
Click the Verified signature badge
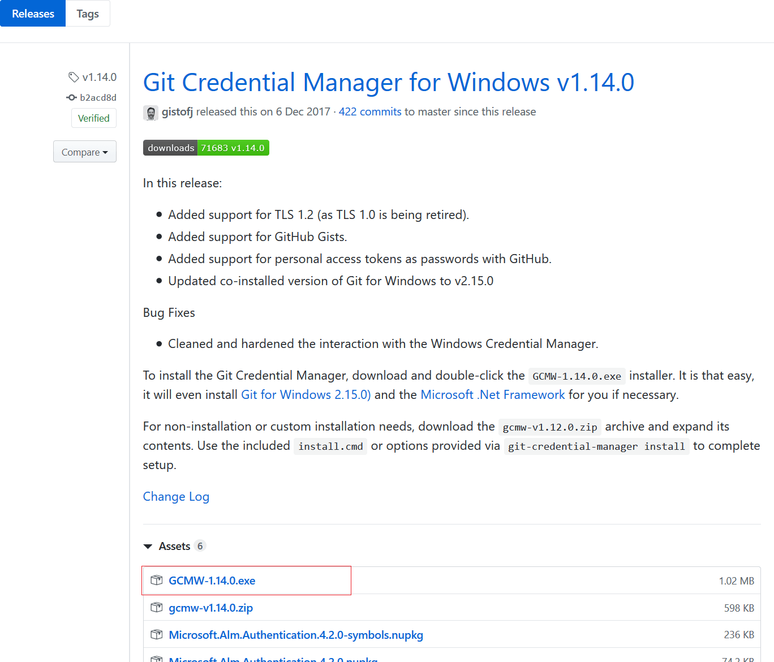pos(94,118)
